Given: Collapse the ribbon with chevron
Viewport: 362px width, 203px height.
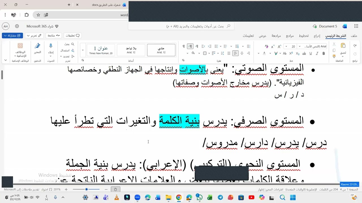Looking at the screenshot, I should [x=5, y=60].
